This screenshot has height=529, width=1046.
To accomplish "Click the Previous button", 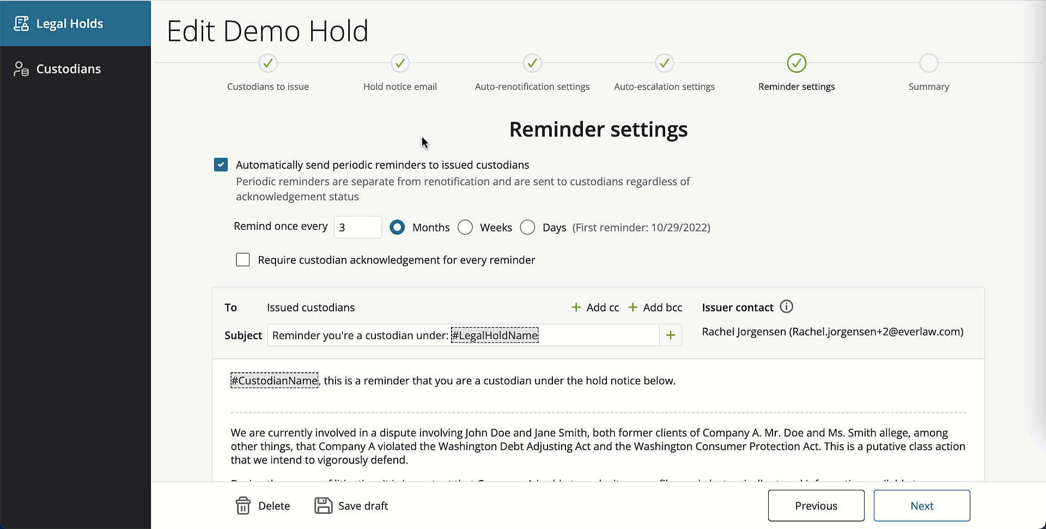I will pyautogui.click(x=816, y=506).
